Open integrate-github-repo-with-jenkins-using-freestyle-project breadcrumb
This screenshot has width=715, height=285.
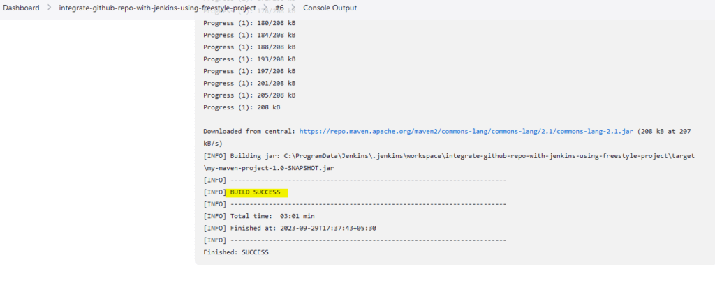(x=157, y=8)
